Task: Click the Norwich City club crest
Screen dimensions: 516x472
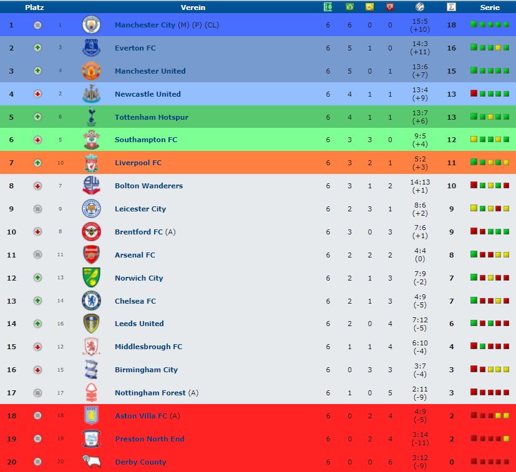Action: 91,277
